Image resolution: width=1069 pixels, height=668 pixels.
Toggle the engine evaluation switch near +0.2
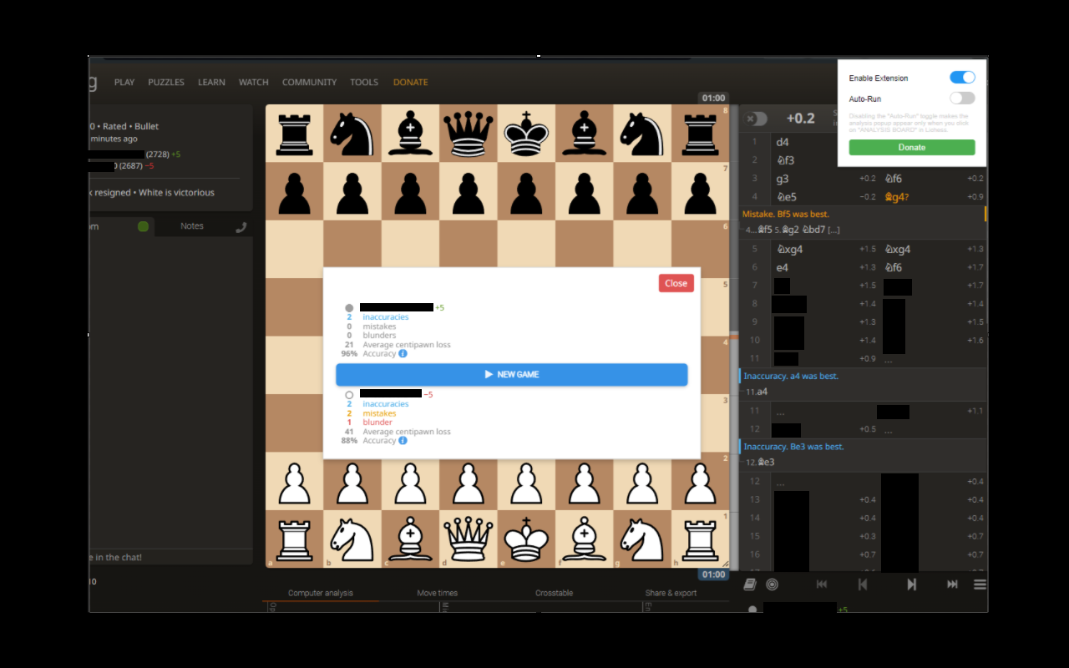756,119
